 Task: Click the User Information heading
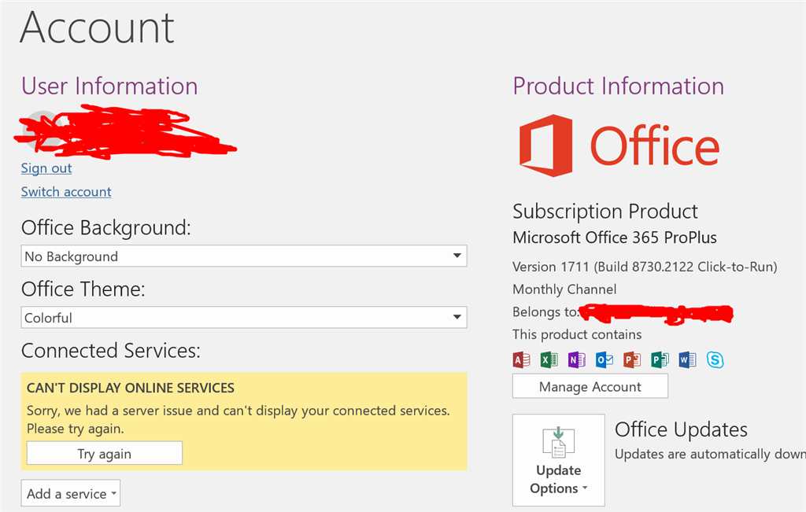pyautogui.click(x=109, y=86)
